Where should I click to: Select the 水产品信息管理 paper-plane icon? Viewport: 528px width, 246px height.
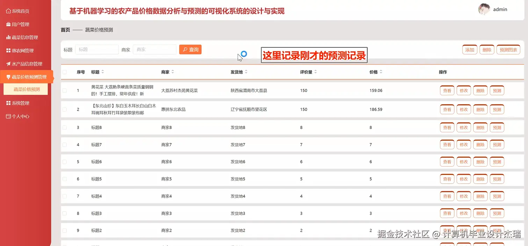[x=8, y=64]
